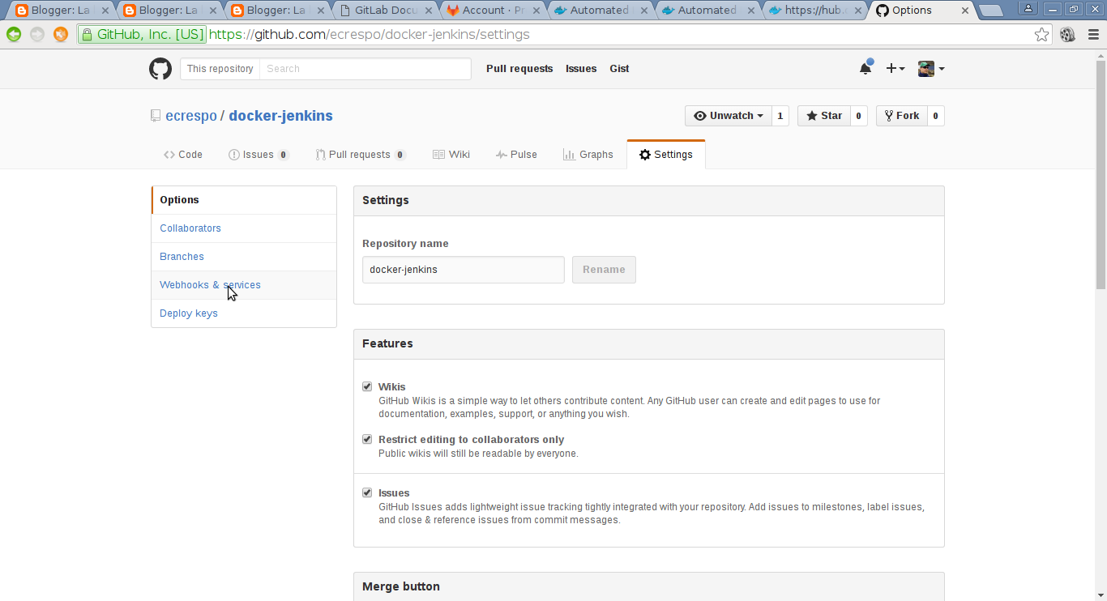
Task: Click the Repository name text field
Action: [x=463, y=270]
